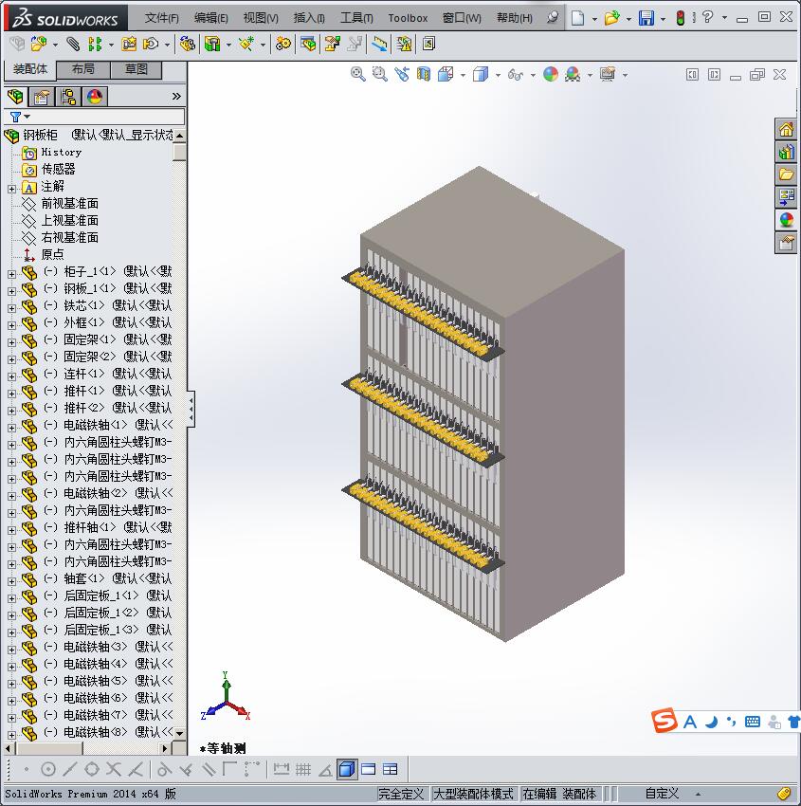Open the DisplayManager panel tab

[x=95, y=97]
